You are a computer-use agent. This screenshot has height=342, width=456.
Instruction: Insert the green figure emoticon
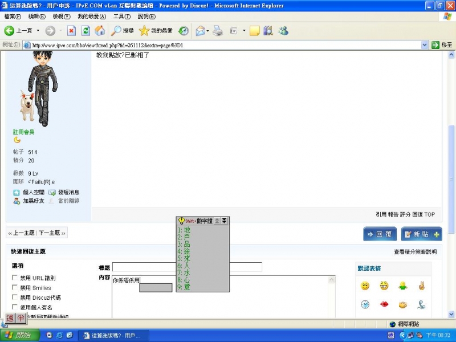tap(403, 286)
